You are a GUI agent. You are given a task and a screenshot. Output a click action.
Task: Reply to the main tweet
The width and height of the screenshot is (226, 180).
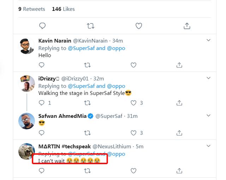coord(42,26)
